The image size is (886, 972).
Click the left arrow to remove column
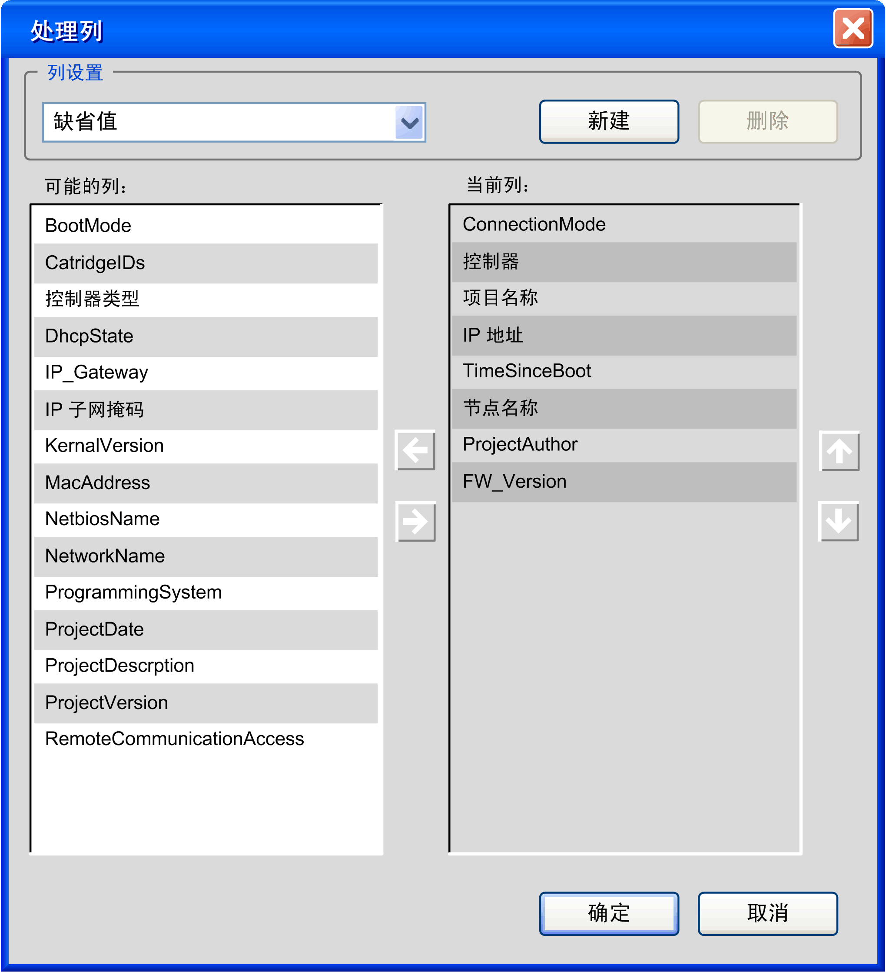(x=415, y=450)
